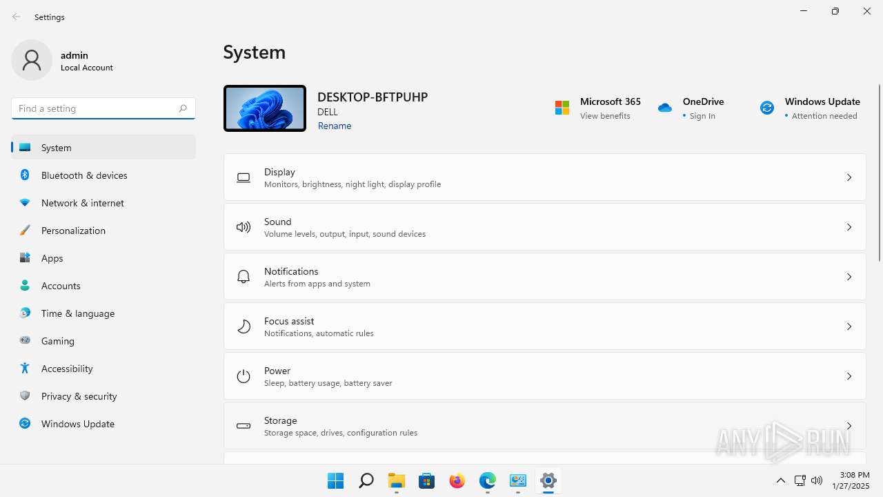
Task: Click OneDrive Sign In
Action: [702, 116]
